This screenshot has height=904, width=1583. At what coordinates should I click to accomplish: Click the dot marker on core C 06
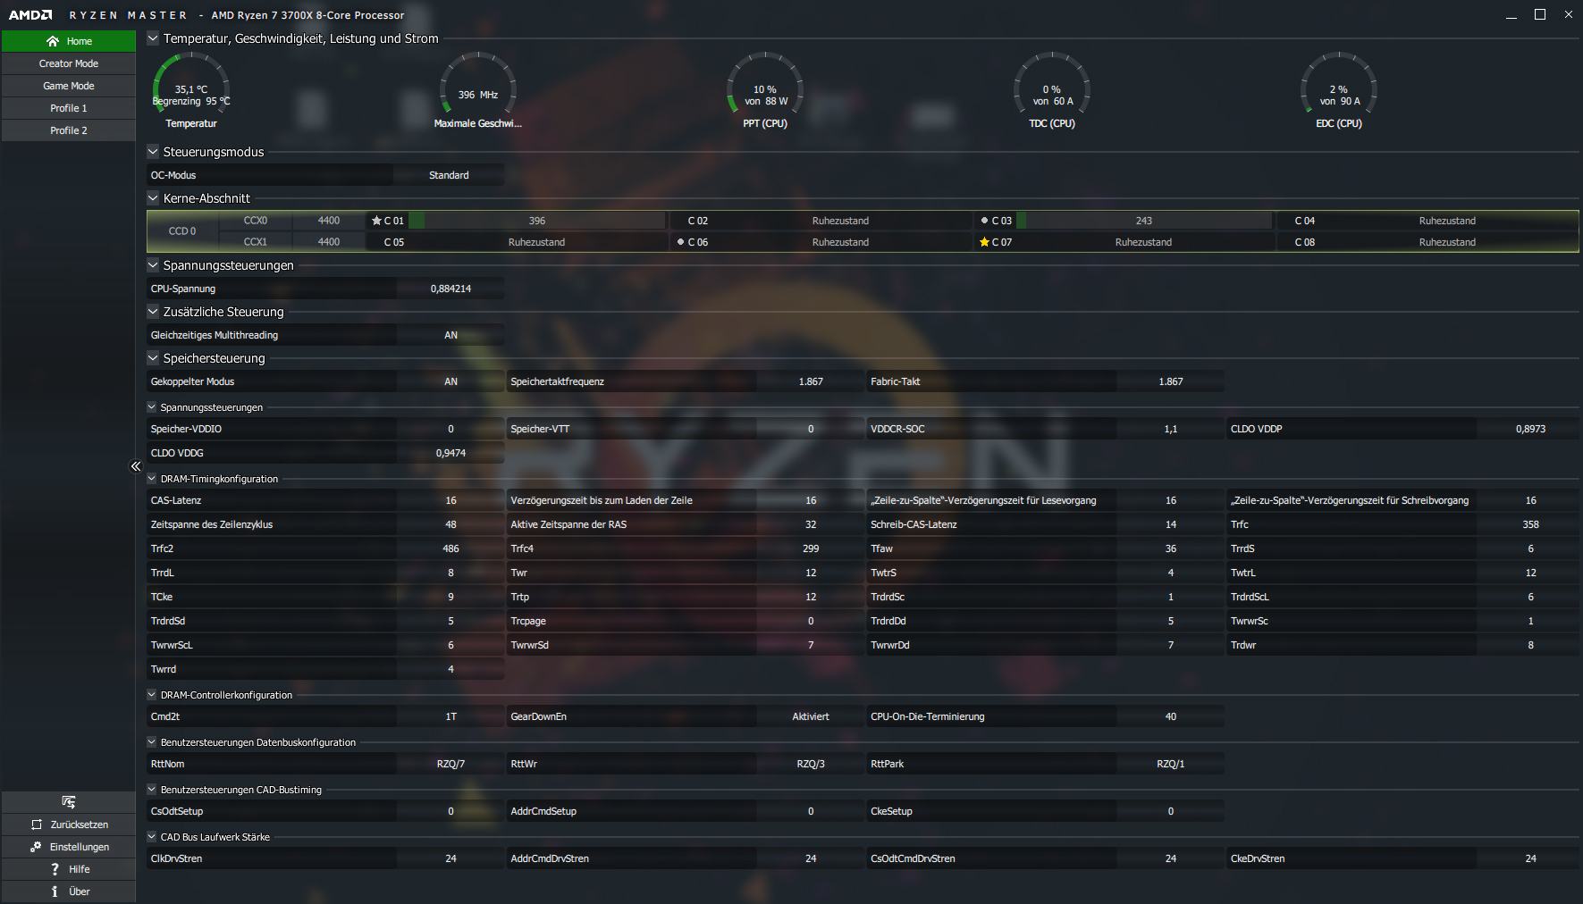pyautogui.click(x=680, y=242)
